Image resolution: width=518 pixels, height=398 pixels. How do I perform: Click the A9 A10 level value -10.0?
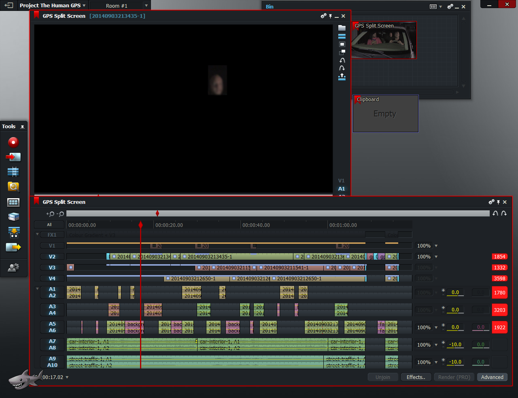click(455, 362)
